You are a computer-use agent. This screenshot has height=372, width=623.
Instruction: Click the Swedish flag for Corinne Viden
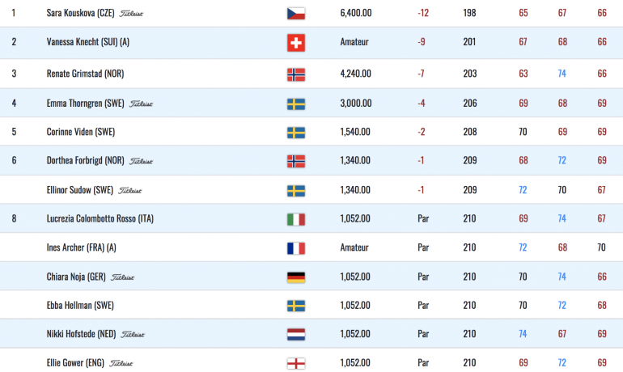pyautogui.click(x=296, y=133)
